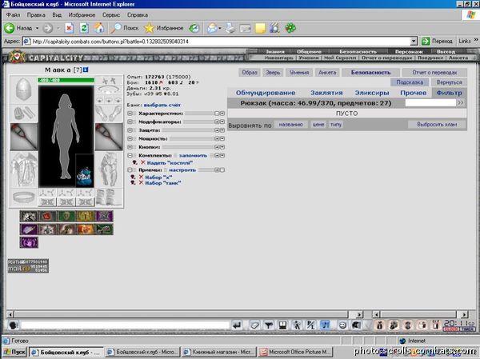Switch to the Заклятия tab
This screenshot has height=359, width=480.
pos(326,93)
